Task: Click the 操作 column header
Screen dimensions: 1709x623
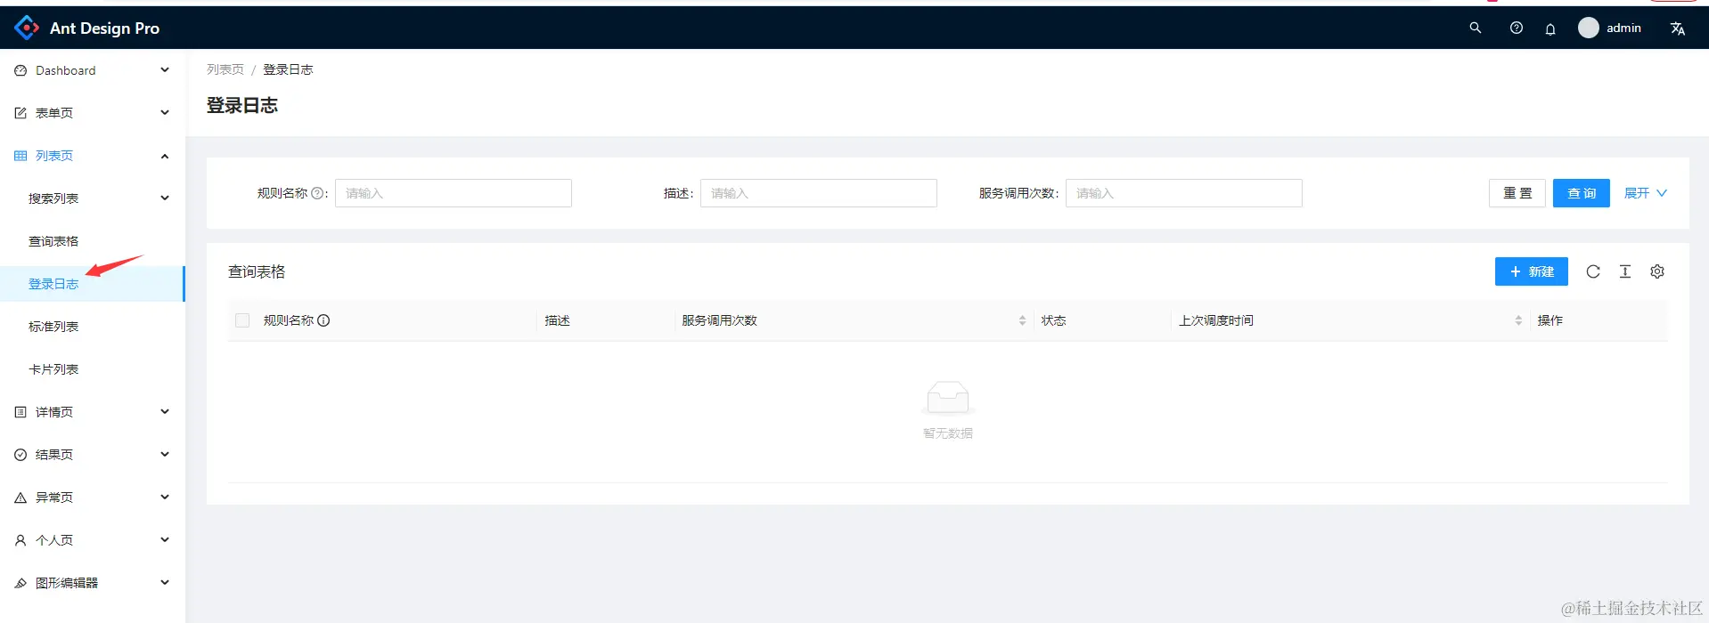Action: (1550, 320)
